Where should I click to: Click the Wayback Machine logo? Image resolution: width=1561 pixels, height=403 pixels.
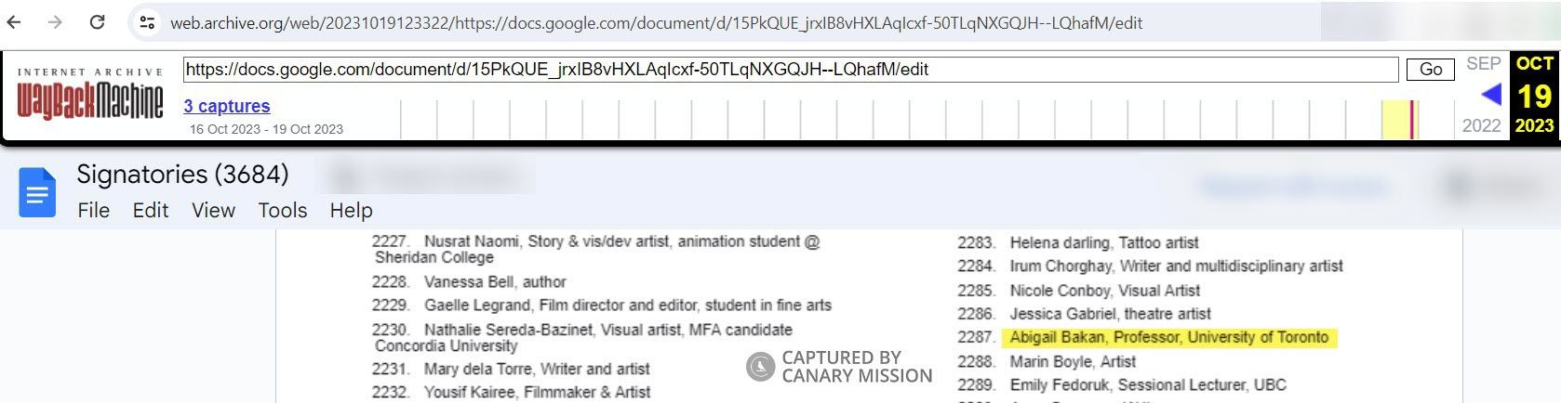point(90,96)
